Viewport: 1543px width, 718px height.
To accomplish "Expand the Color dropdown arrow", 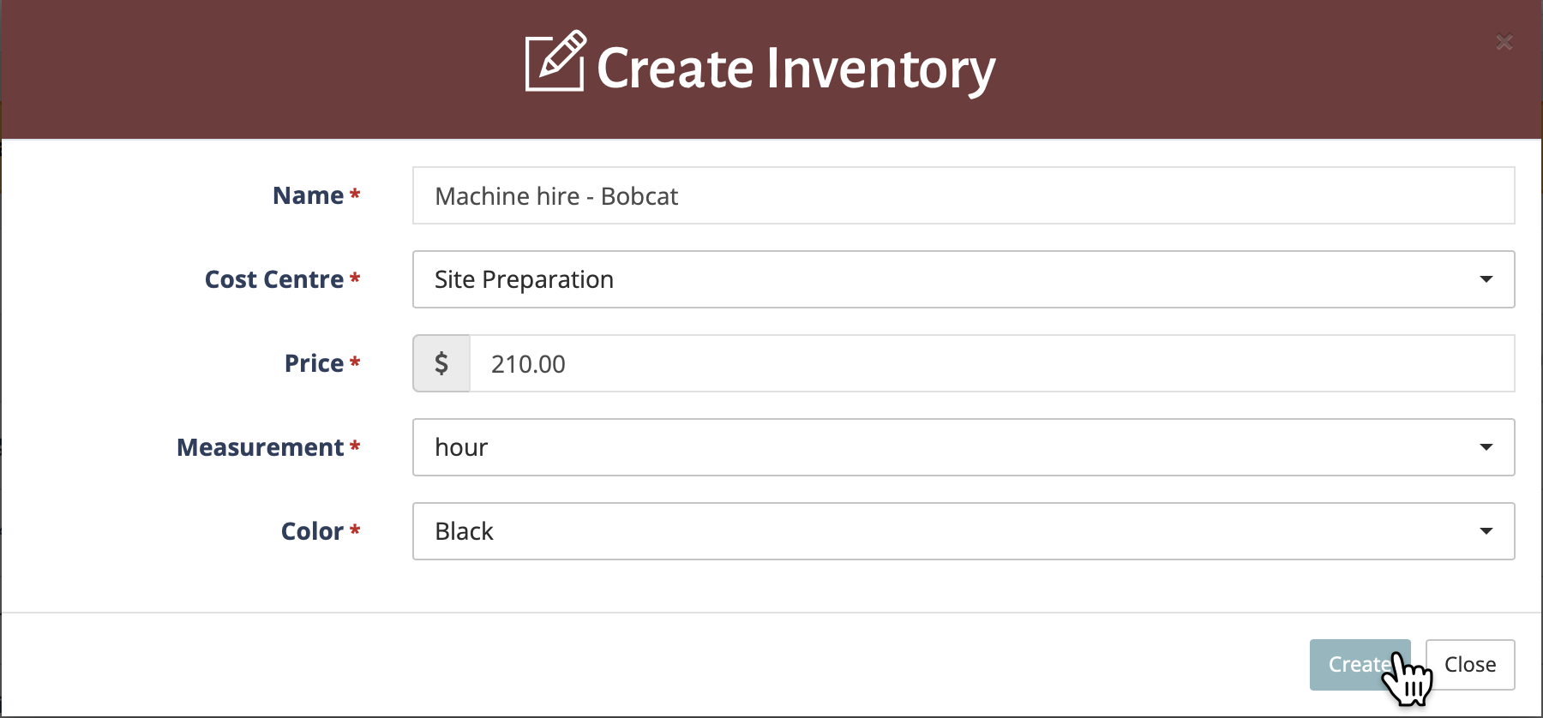I will tap(1486, 531).
